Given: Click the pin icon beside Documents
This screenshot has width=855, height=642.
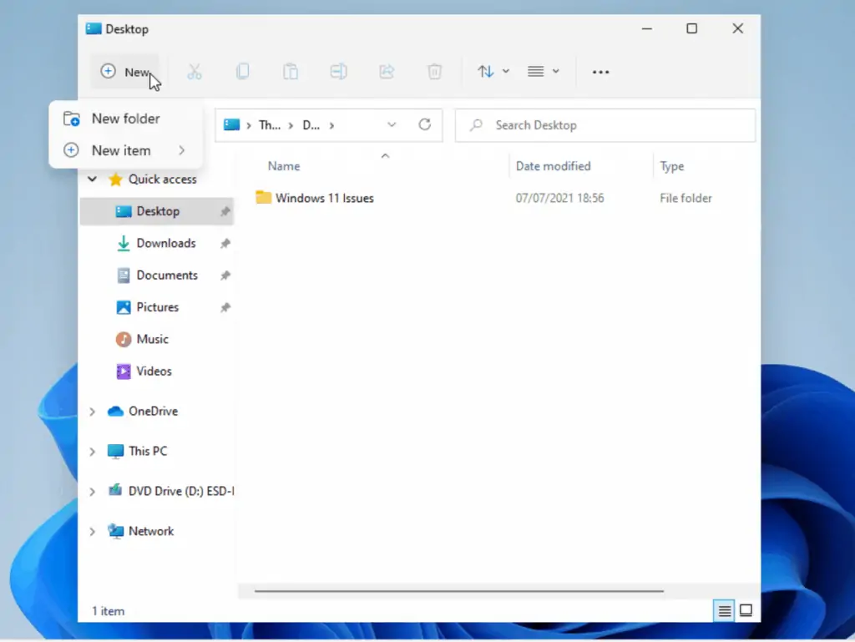Looking at the screenshot, I should [225, 276].
